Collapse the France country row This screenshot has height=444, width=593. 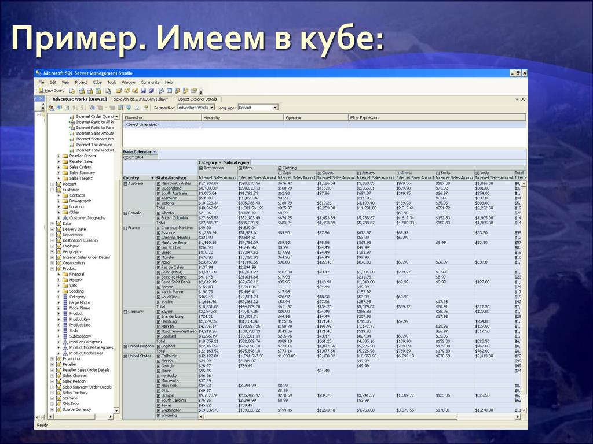pos(126,228)
